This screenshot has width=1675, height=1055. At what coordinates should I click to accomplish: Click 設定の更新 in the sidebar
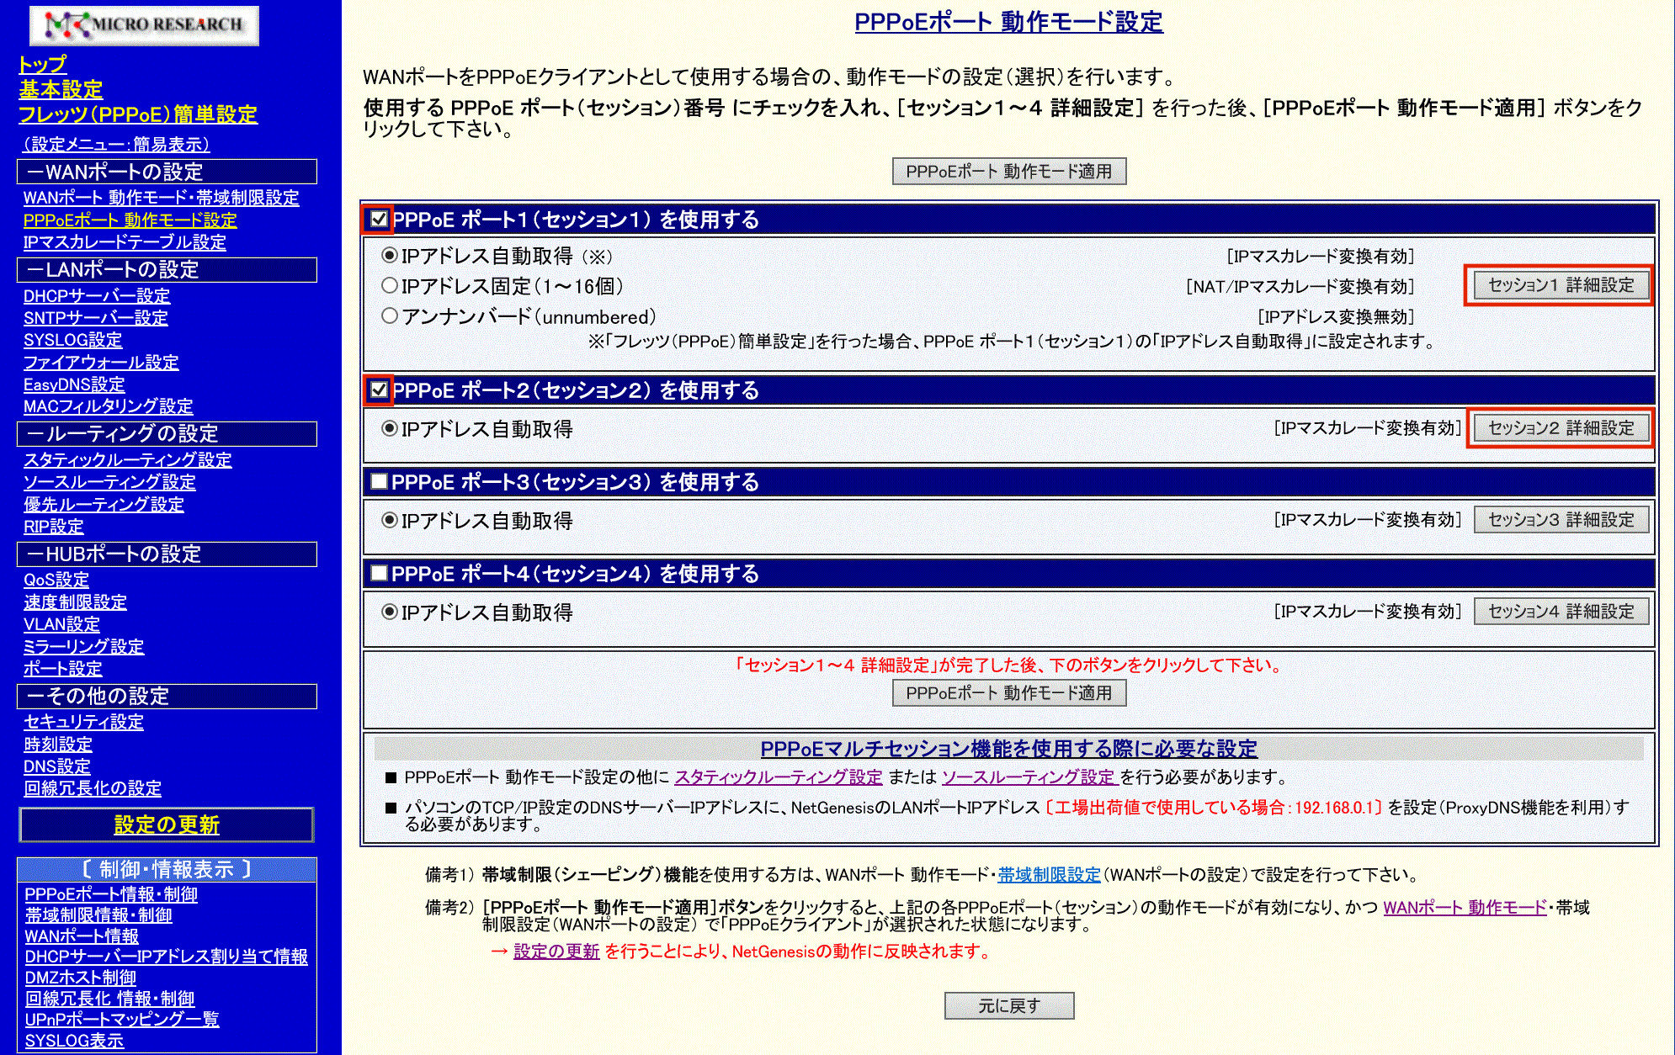coord(167,824)
